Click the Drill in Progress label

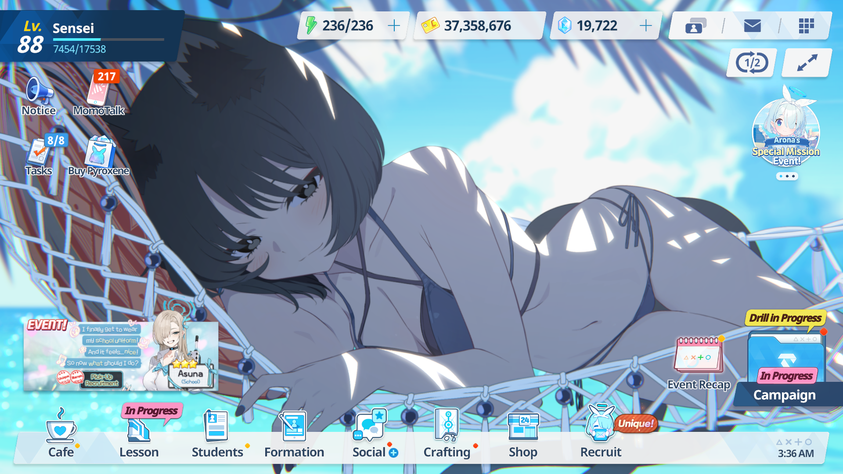click(785, 318)
